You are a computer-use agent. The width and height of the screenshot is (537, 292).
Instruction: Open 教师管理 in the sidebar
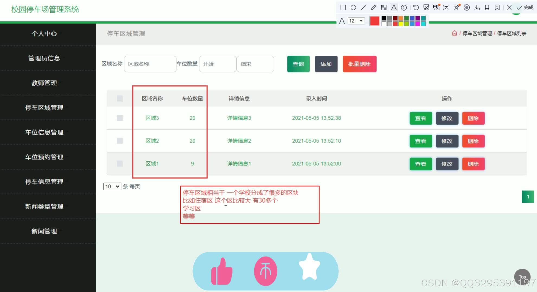[44, 83]
